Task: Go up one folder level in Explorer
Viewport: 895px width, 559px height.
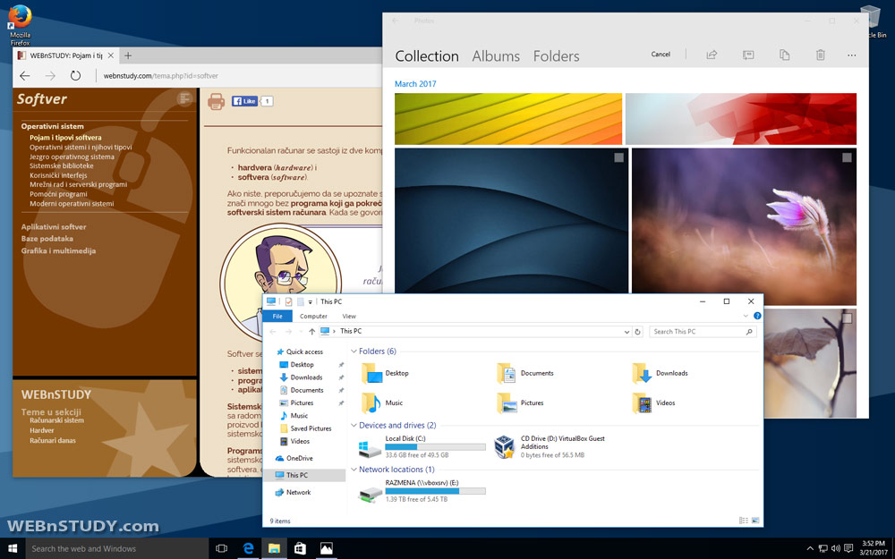Action: coord(311,332)
